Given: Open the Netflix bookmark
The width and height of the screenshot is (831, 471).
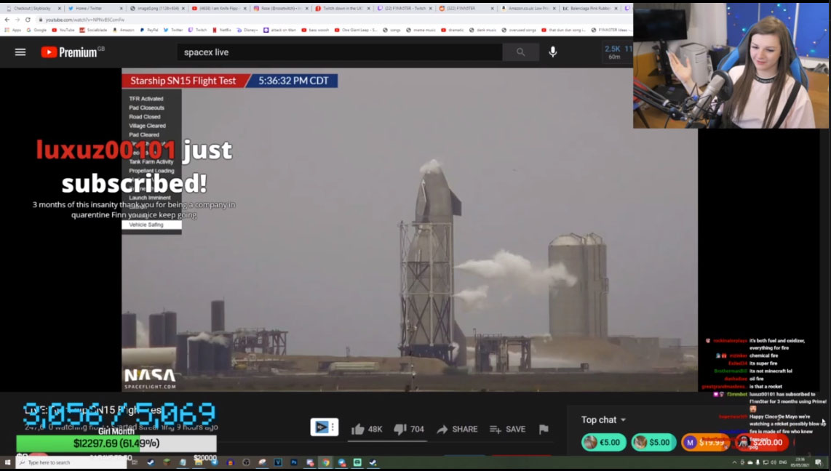Looking at the screenshot, I should coord(222,31).
